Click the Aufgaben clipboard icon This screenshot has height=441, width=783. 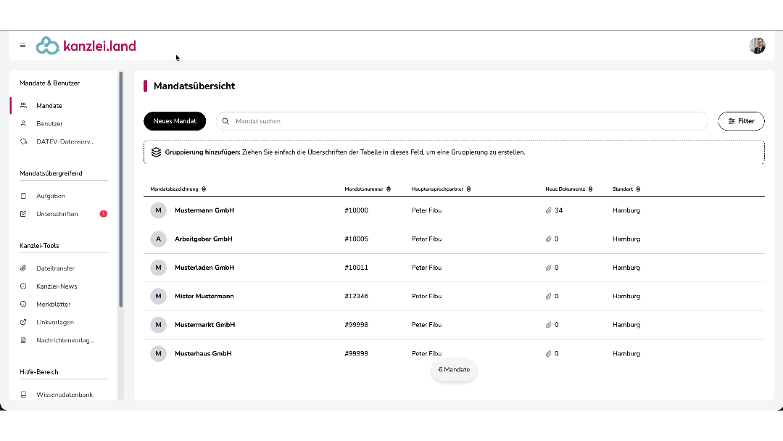pos(23,196)
